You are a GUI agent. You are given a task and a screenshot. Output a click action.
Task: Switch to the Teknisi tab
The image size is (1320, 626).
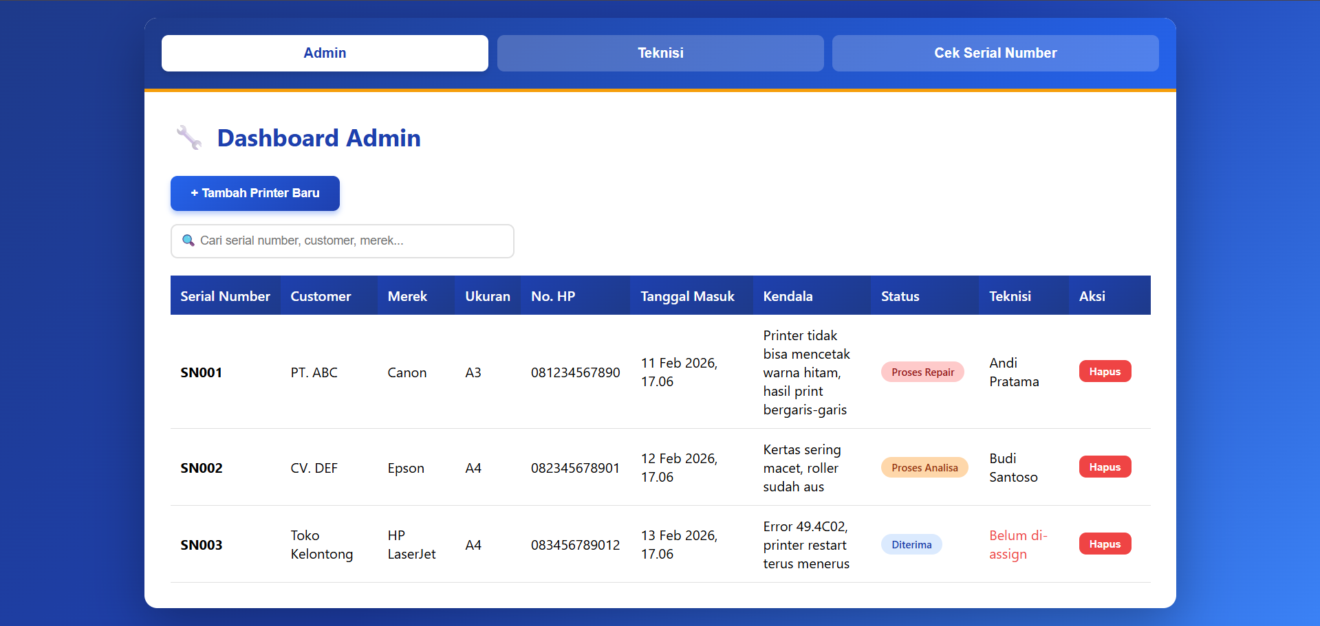click(659, 53)
